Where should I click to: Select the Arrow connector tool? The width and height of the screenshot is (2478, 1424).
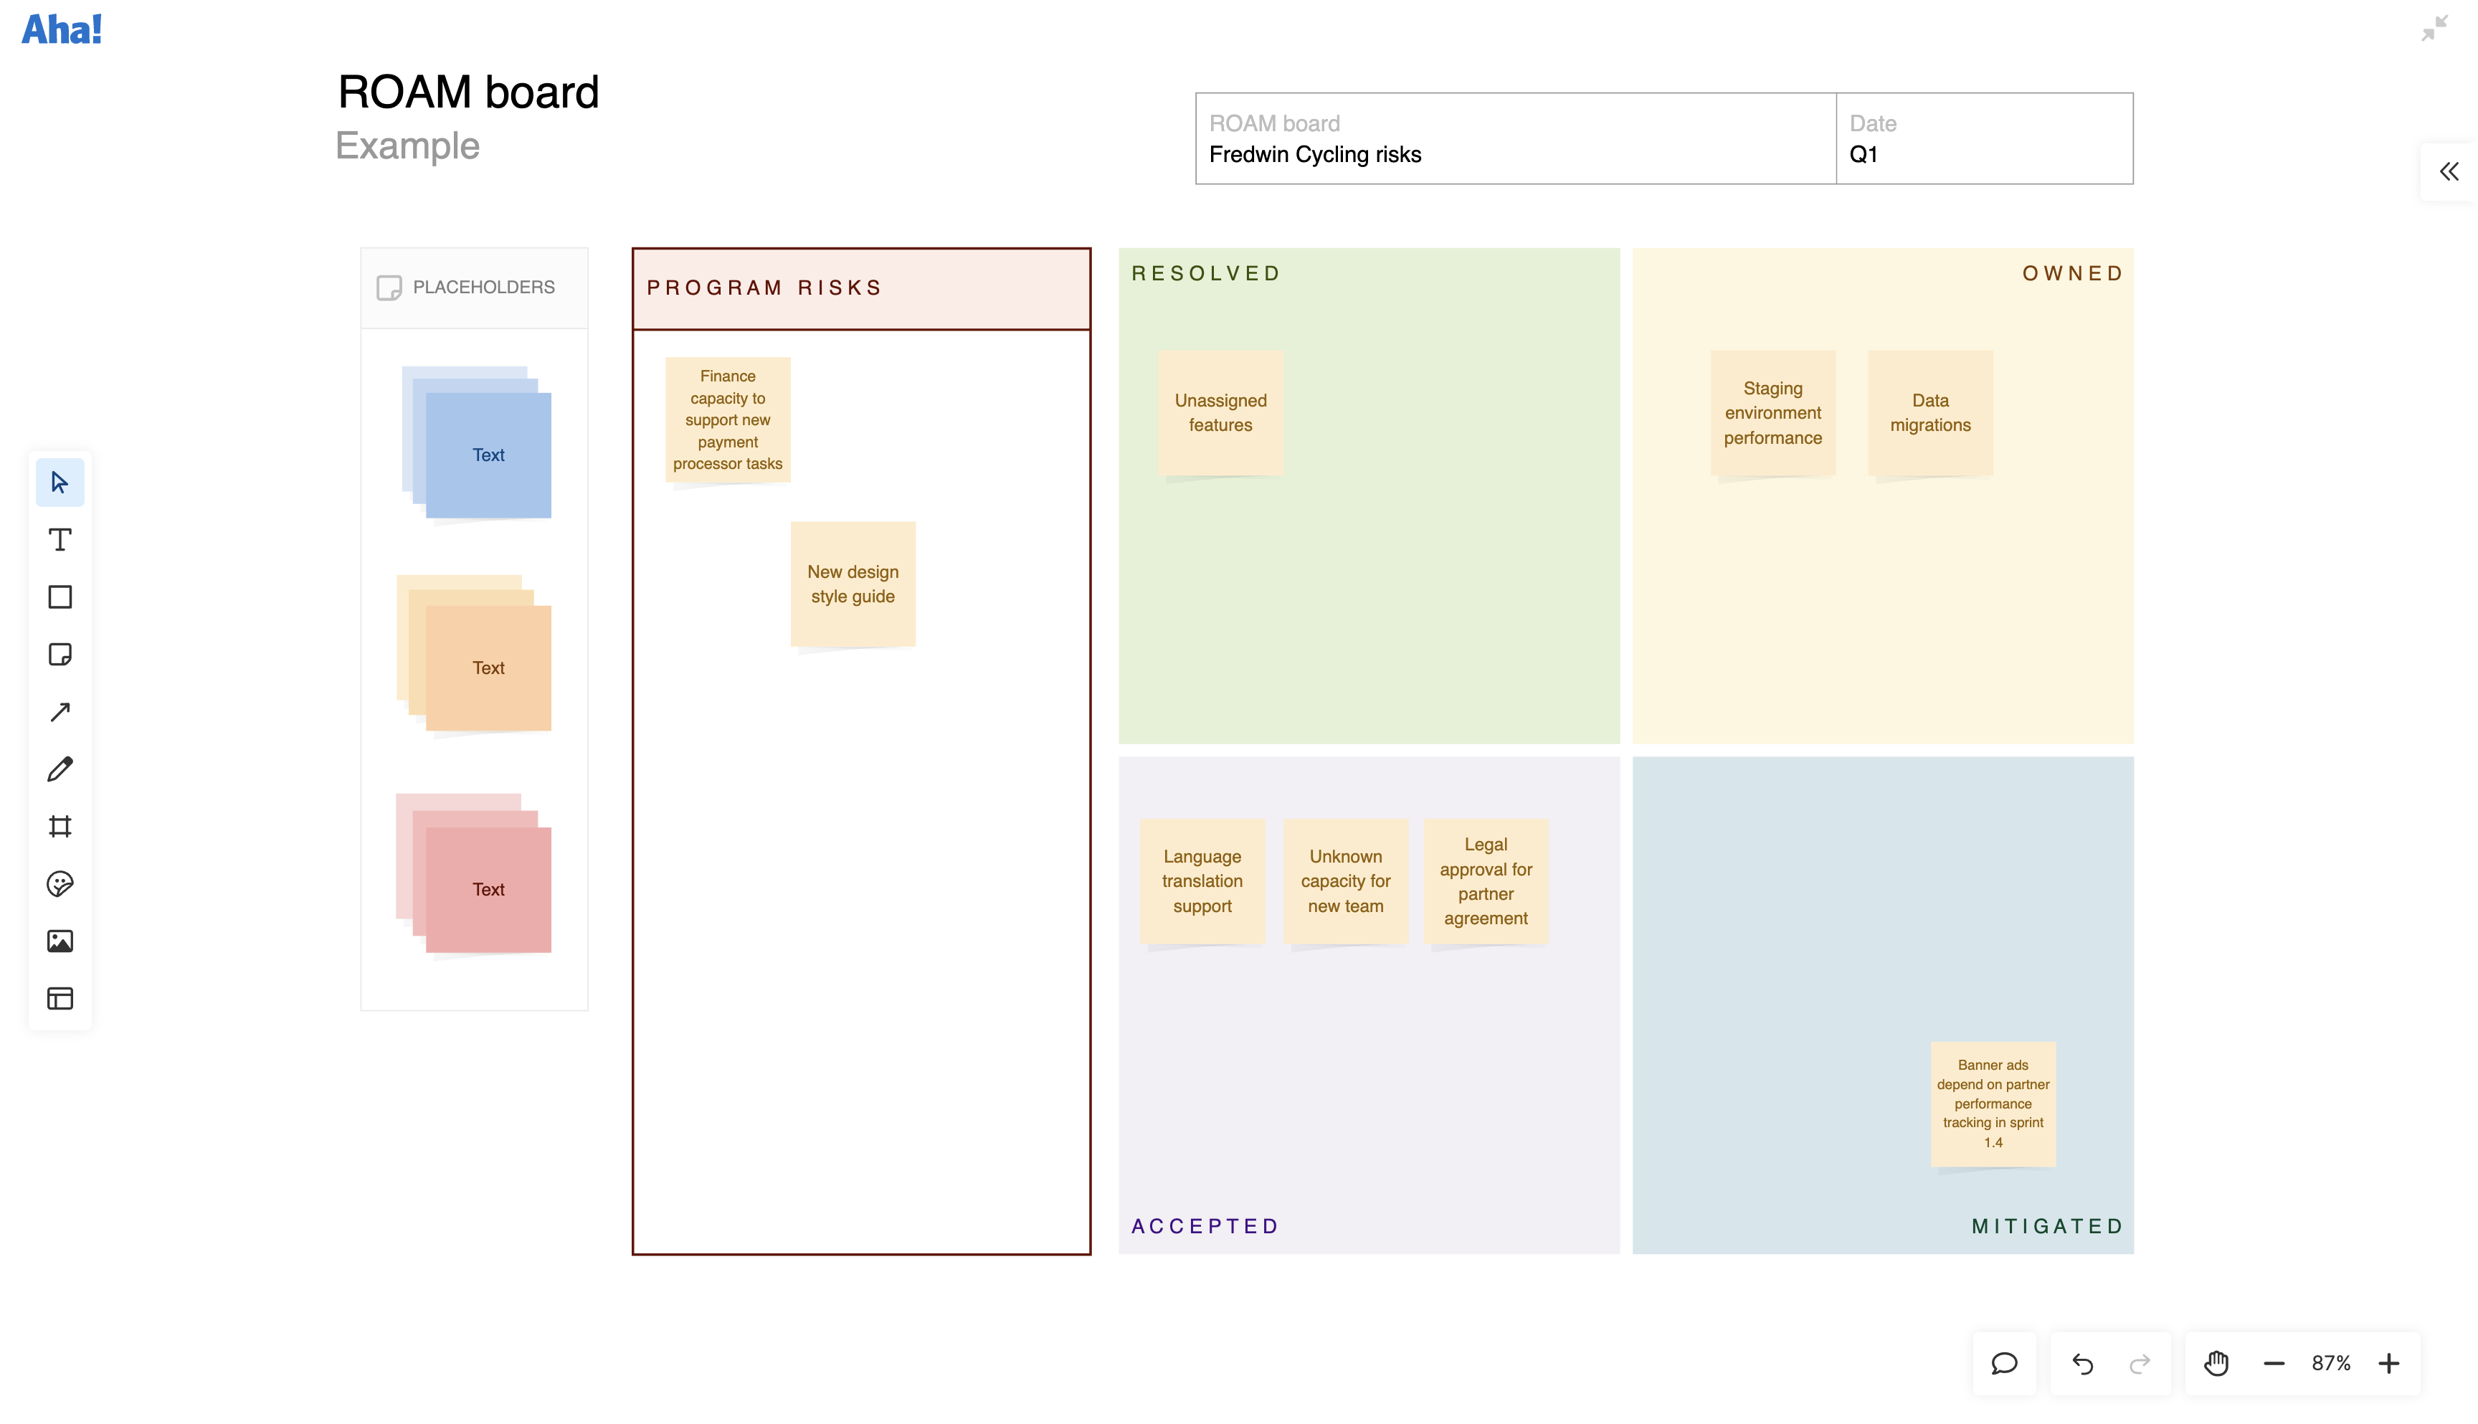pos(60,711)
